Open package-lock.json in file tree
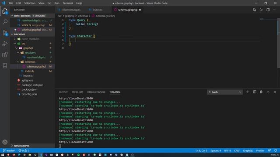The image size is (280, 157). coord(32,85)
